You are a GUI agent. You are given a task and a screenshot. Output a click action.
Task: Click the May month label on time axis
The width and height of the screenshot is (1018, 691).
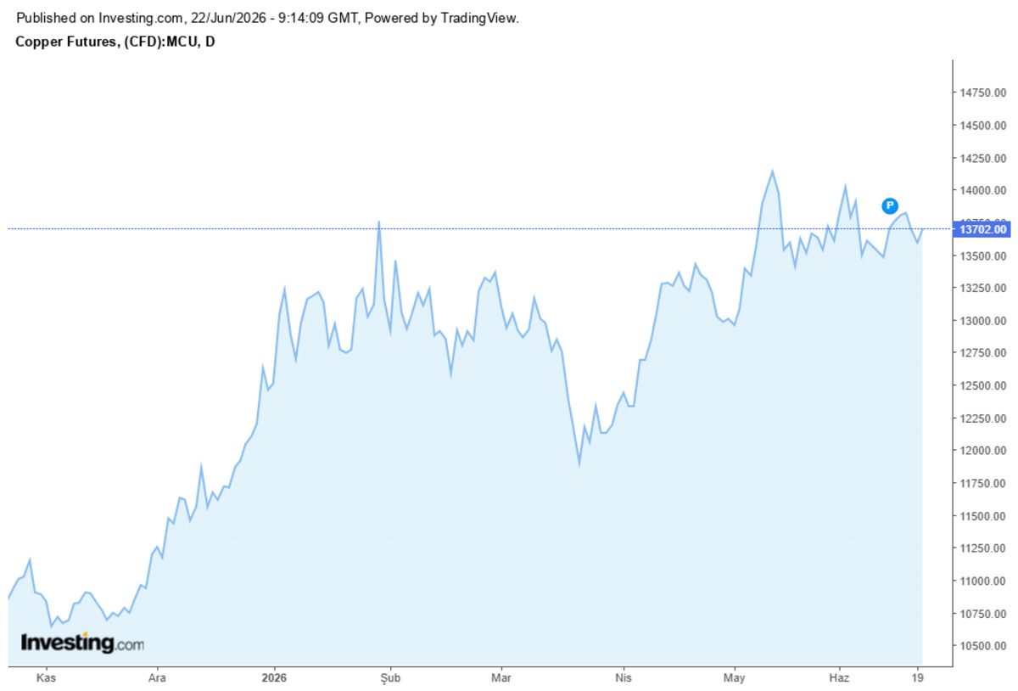click(x=734, y=678)
